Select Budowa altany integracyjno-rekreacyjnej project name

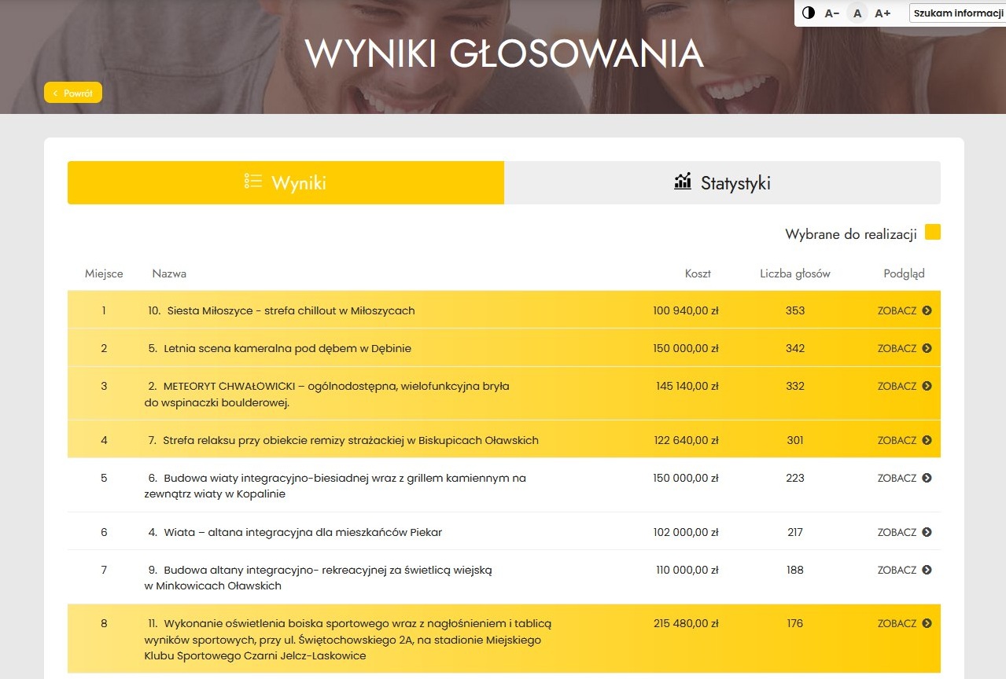[319, 578]
